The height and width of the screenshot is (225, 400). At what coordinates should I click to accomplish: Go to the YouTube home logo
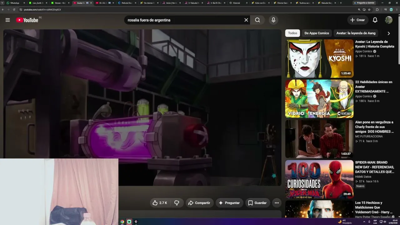27,20
